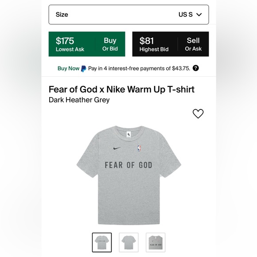This screenshot has width=257, height=257.
Task: Click the neck tag label on shirt
Action: 129,135
